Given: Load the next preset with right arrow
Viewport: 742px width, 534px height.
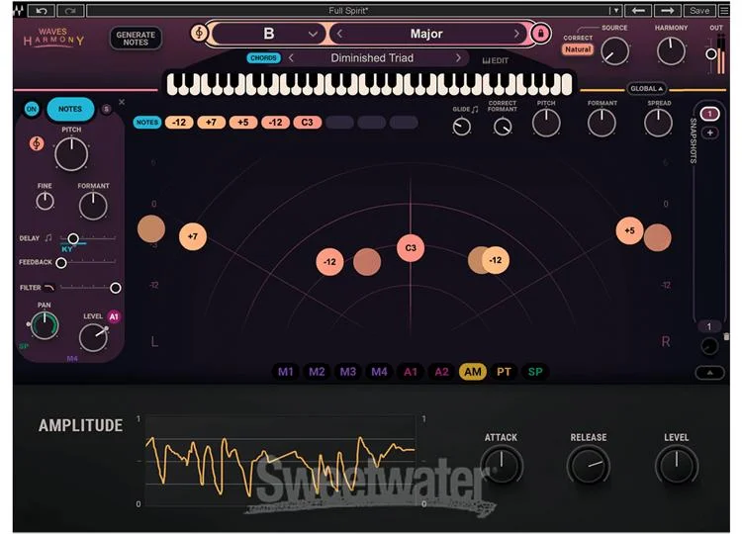Looking at the screenshot, I should coord(667,11).
